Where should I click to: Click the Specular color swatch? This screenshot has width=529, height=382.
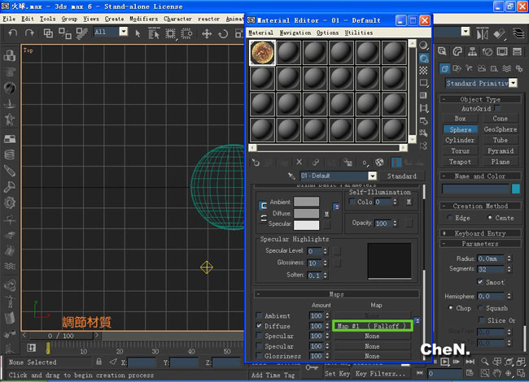pos(306,224)
